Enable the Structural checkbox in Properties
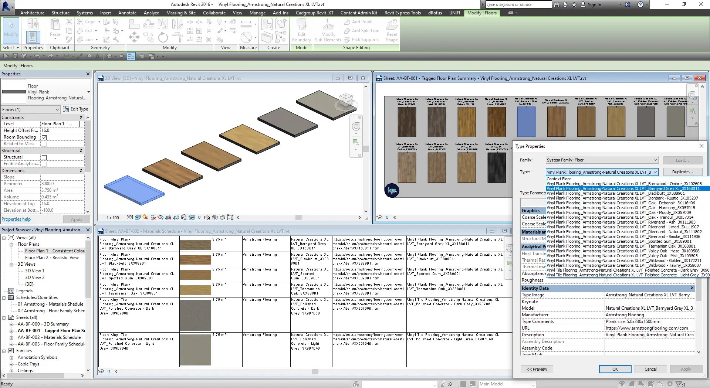This screenshot has height=388, width=710. tap(43, 157)
